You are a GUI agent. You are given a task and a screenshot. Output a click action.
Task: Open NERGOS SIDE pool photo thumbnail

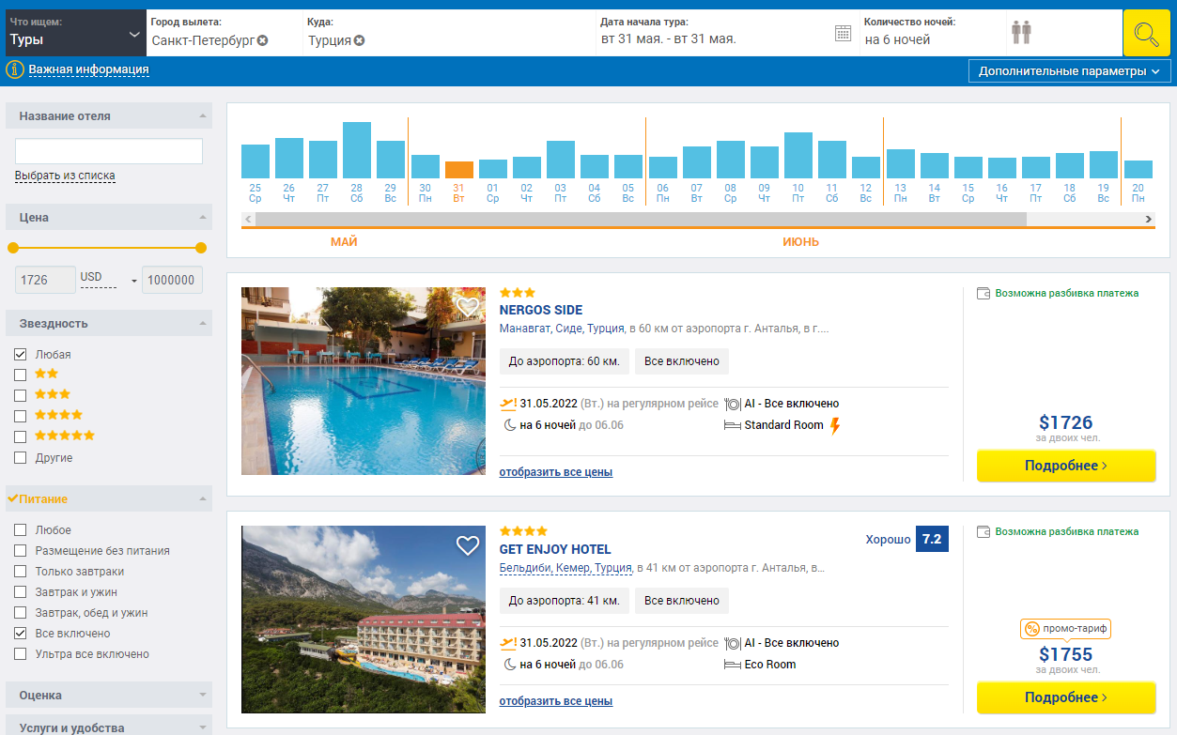364,381
